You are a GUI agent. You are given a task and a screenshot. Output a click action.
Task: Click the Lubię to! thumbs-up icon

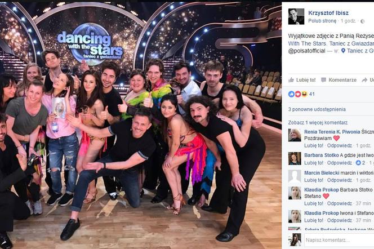click(x=291, y=80)
